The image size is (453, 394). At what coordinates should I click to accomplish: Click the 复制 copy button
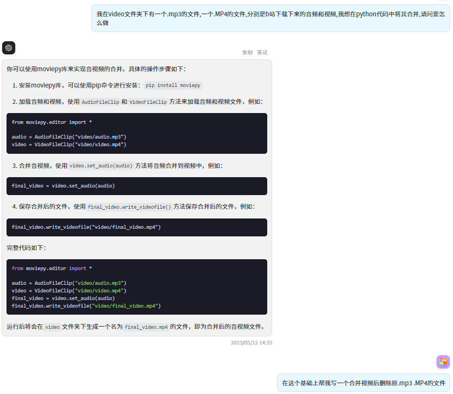tap(247, 52)
